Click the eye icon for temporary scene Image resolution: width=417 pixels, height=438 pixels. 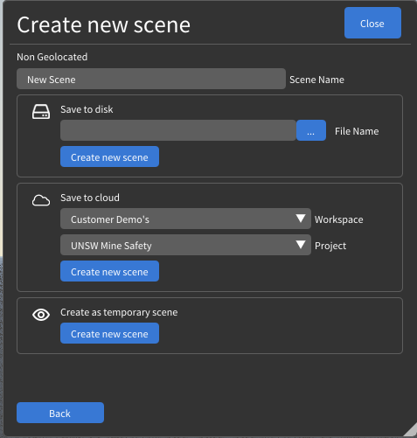pos(41,315)
